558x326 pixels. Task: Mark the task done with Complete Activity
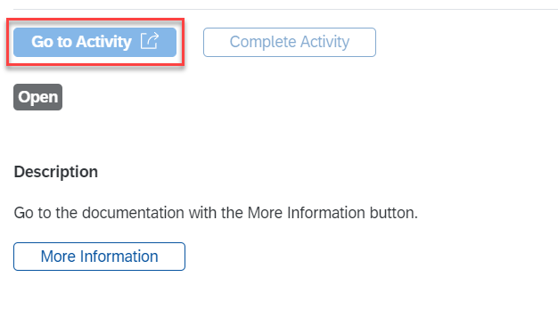[290, 42]
